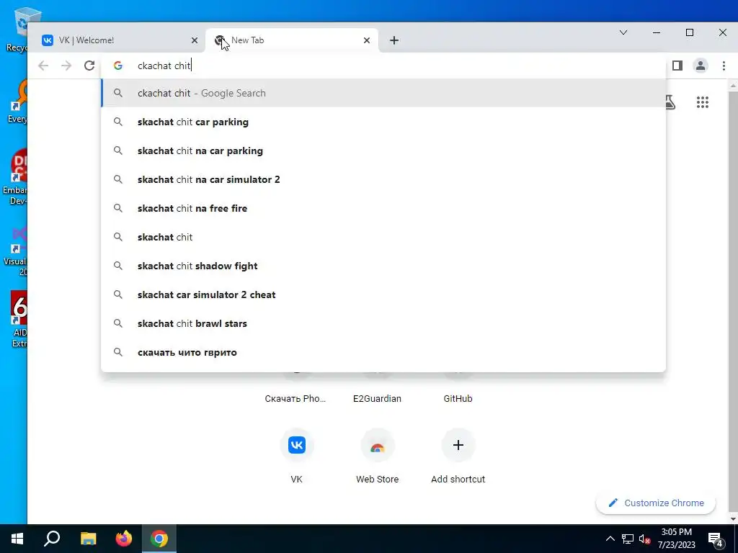Choose suggestion 'skachat car simulator 2 cheat'
Image resolution: width=738 pixels, height=553 pixels.
[383, 295]
